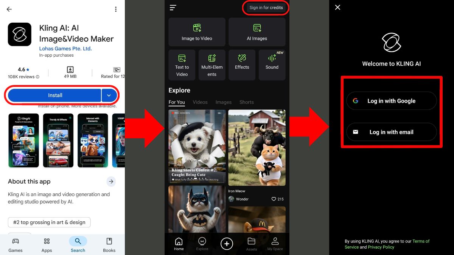The image size is (454, 255).
Task: Like the Iron Meow post heart icon
Action: 274,199
